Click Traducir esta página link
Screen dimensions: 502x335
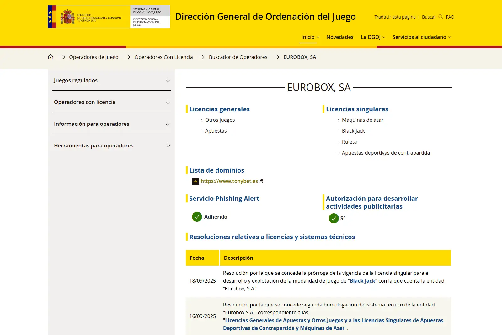(x=395, y=17)
